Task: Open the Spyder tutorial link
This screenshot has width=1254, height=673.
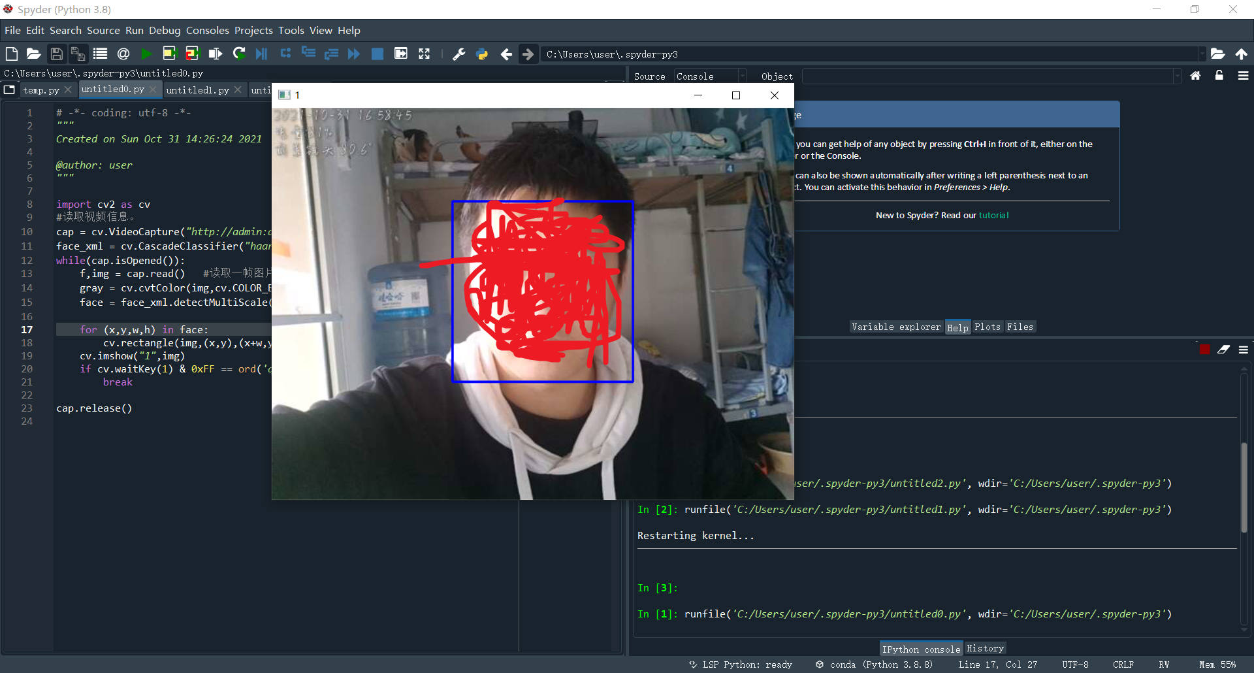Action: 993,215
